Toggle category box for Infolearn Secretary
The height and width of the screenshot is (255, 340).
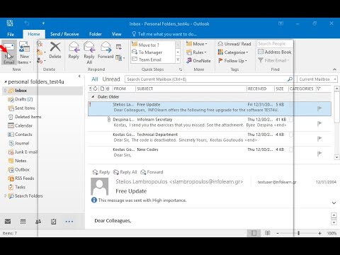coord(291,120)
